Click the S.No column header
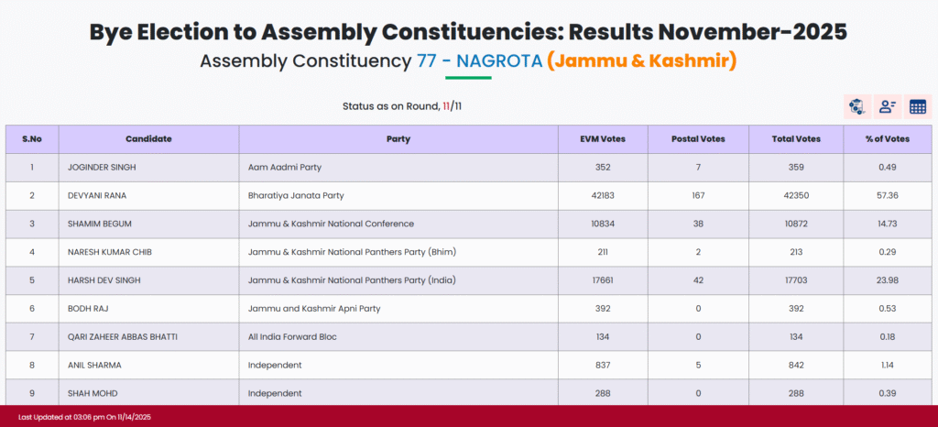 point(32,139)
